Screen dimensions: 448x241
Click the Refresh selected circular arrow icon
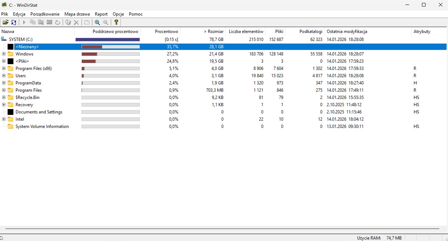[58, 22]
